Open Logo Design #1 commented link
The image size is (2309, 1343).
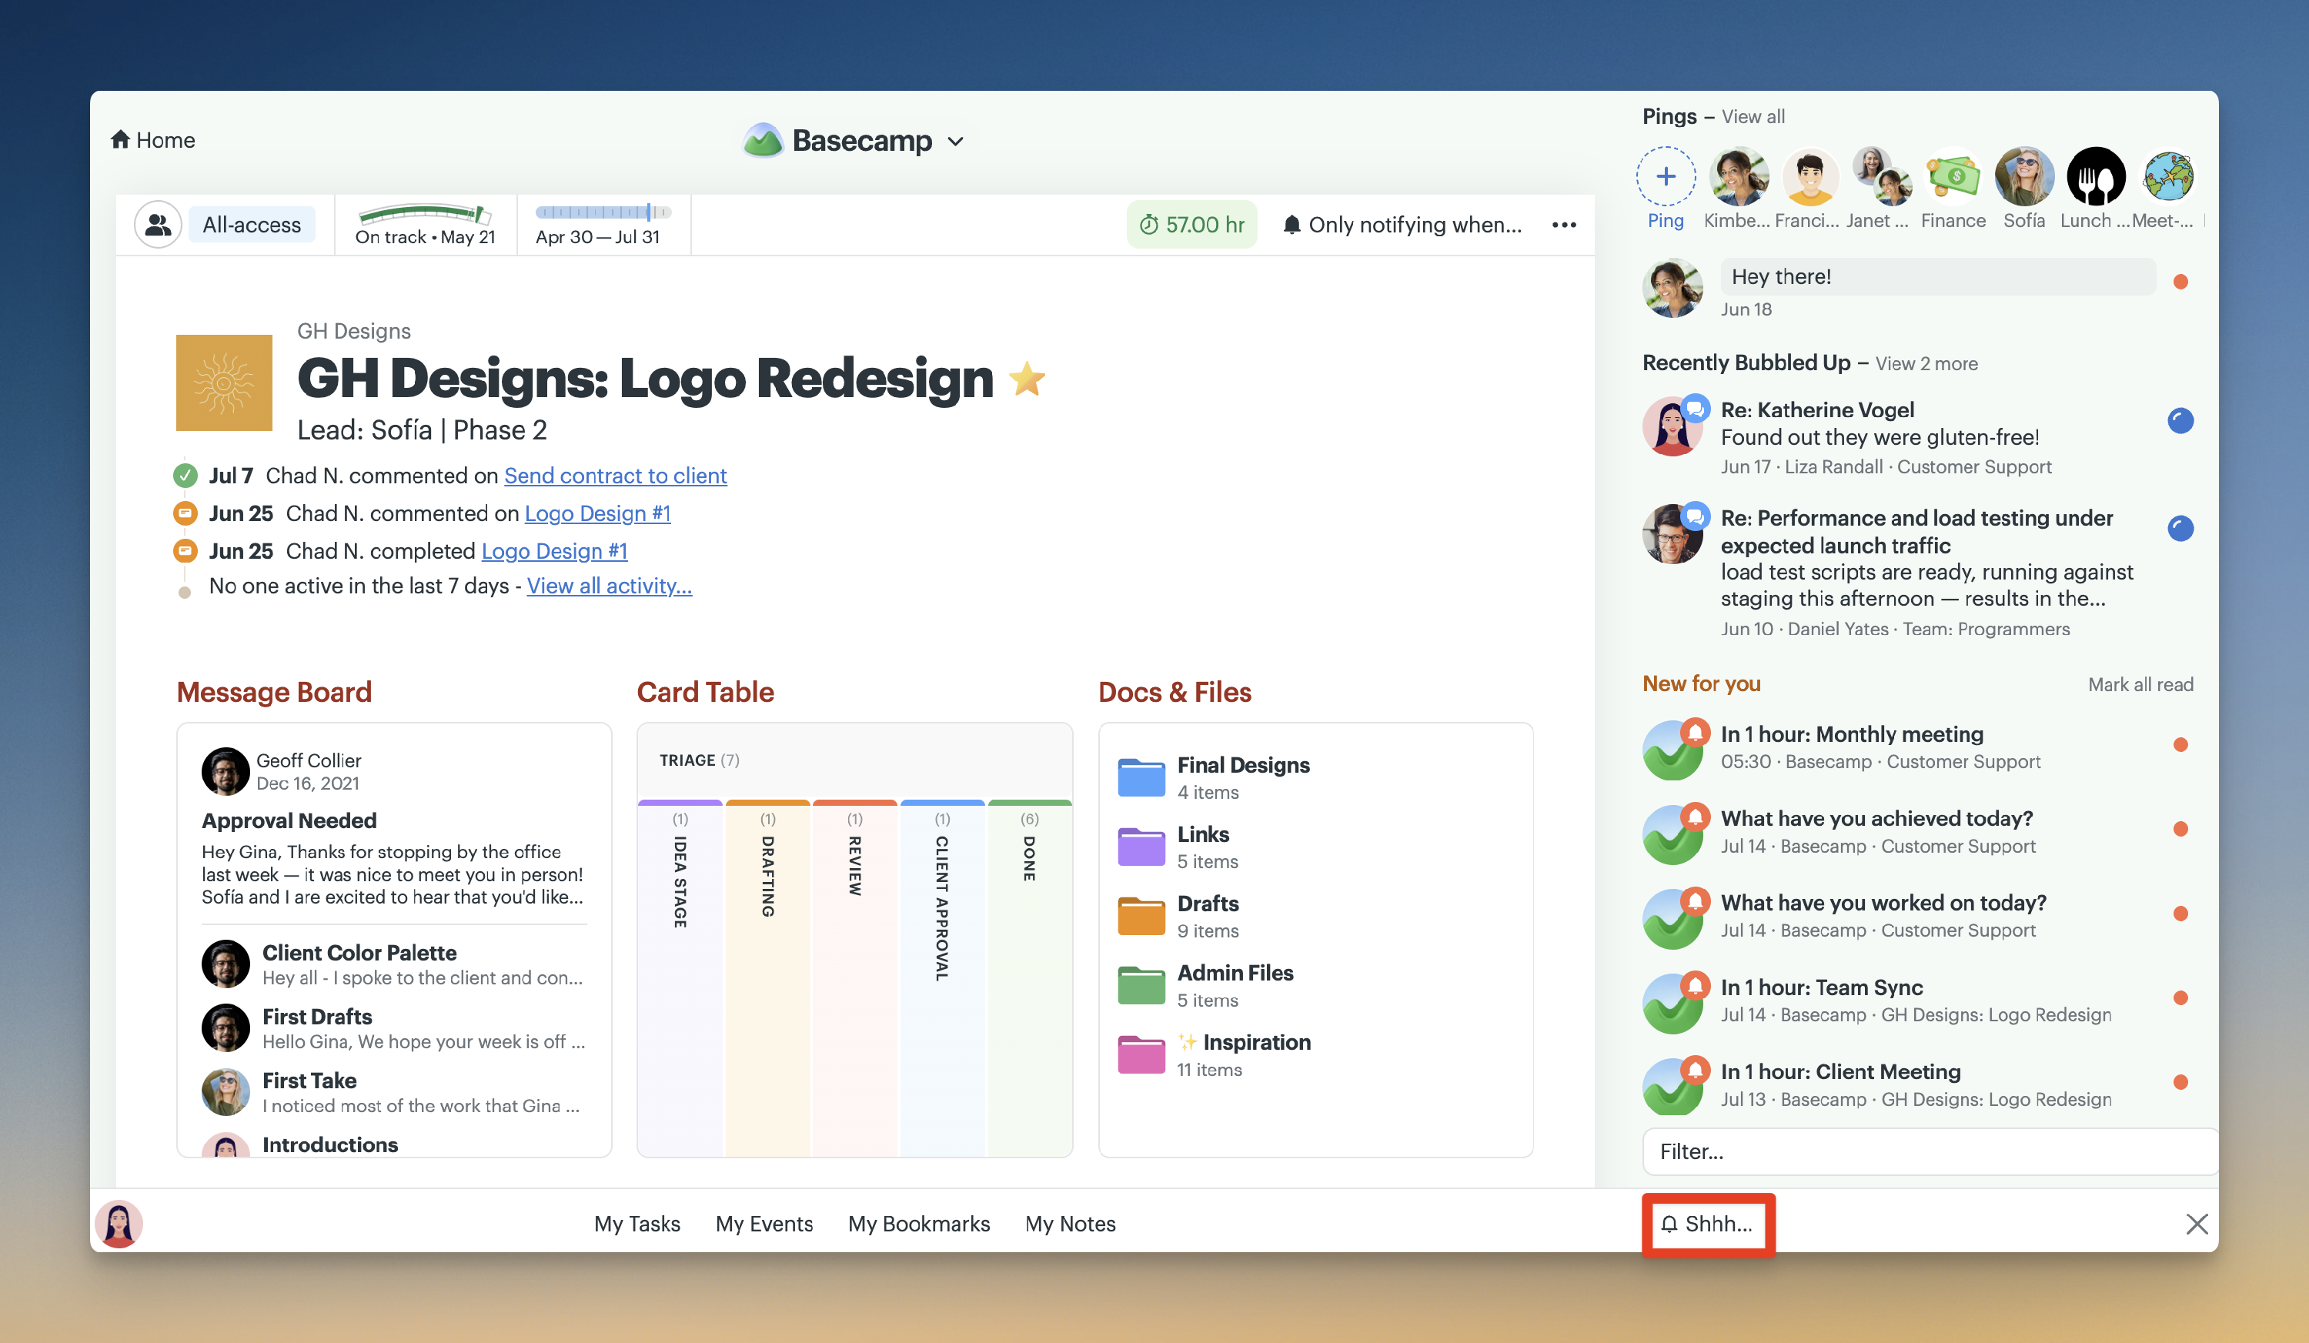coord(597,513)
